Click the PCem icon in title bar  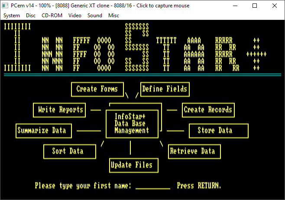[x=5, y=6]
